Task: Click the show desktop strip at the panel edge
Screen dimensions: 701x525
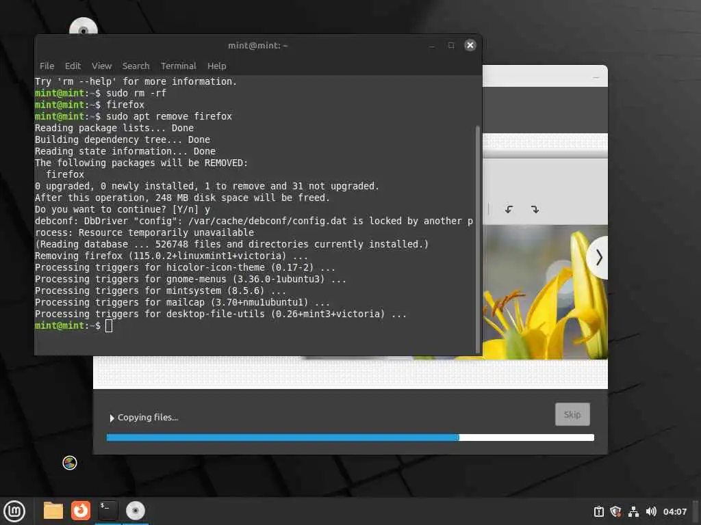Action: coord(696,511)
